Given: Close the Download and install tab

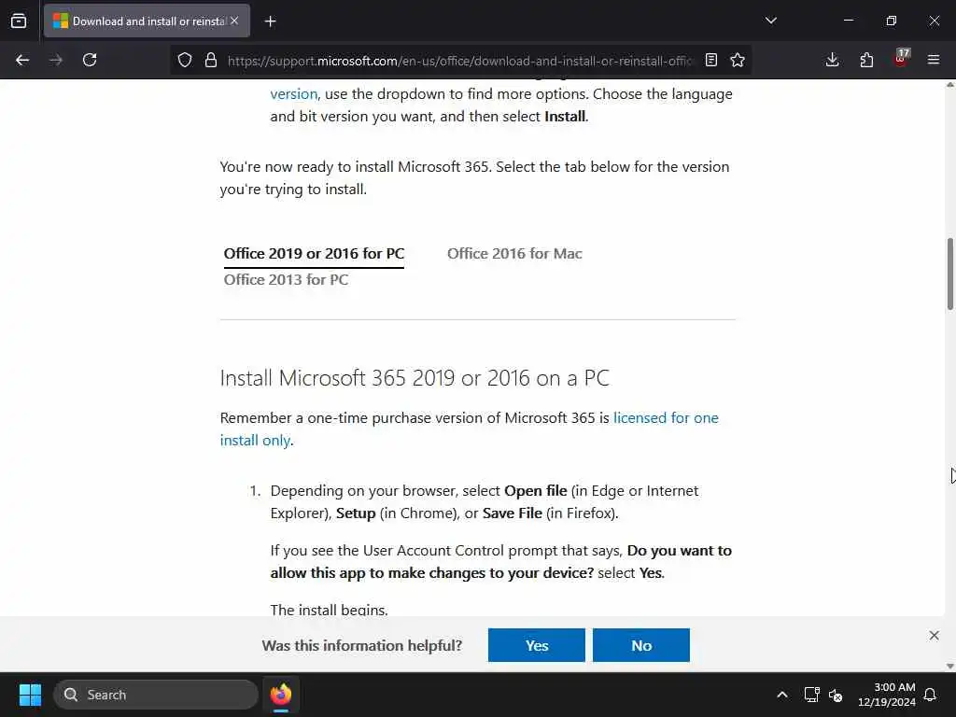Looking at the screenshot, I should (234, 21).
